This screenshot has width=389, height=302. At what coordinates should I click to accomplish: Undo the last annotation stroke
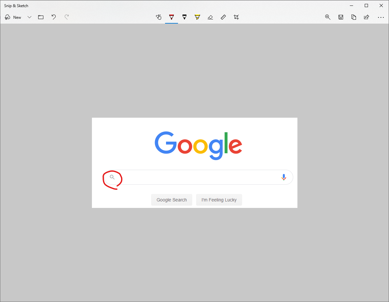coord(54,17)
